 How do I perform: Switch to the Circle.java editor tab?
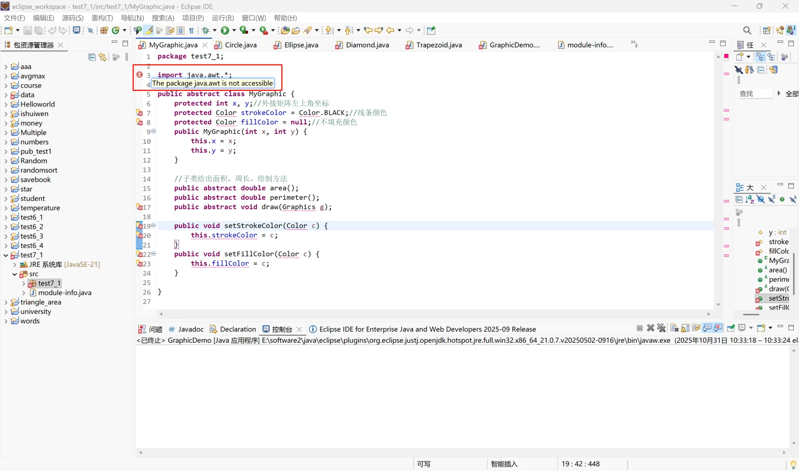click(240, 45)
